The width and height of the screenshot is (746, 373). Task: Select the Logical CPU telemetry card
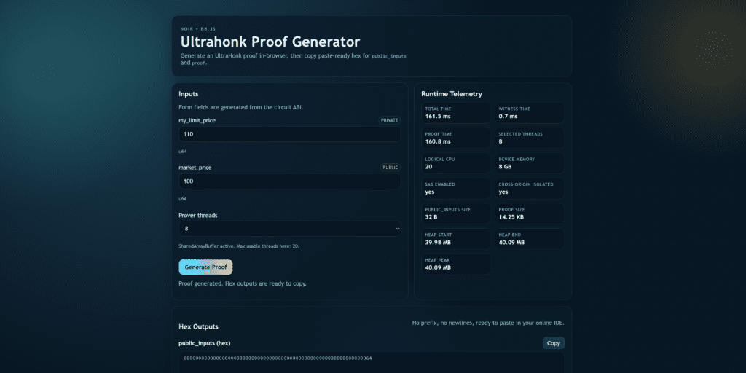pyautogui.click(x=456, y=163)
